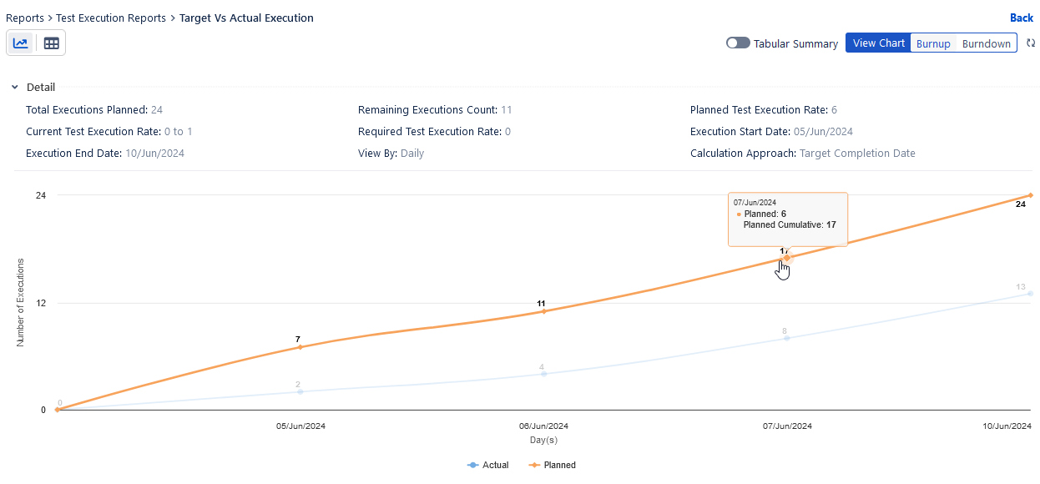Click the Actual data point labeled 4
1040x484 pixels.
tap(543, 374)
